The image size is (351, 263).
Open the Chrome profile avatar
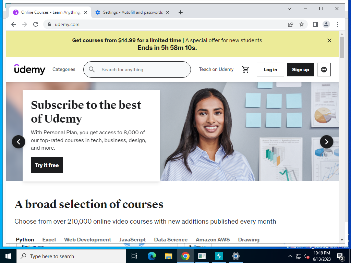pos(326,24)
